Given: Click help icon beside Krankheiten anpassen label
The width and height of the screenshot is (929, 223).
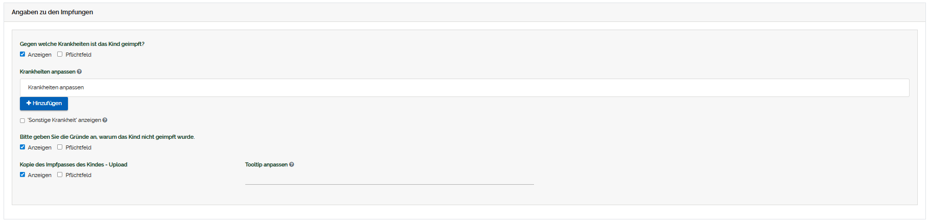Looking at the screenshot, I should (79, 72).
